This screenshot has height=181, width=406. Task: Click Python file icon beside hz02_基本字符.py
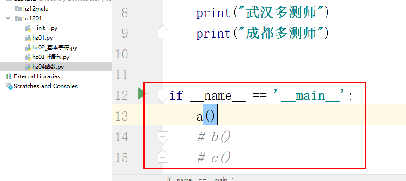28,48
